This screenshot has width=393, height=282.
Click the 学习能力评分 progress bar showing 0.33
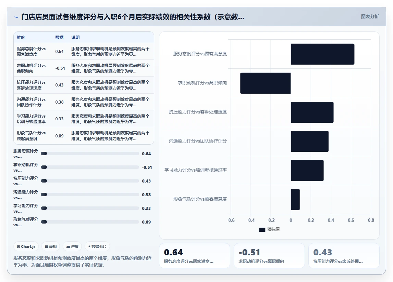click(x=90, y=208)
